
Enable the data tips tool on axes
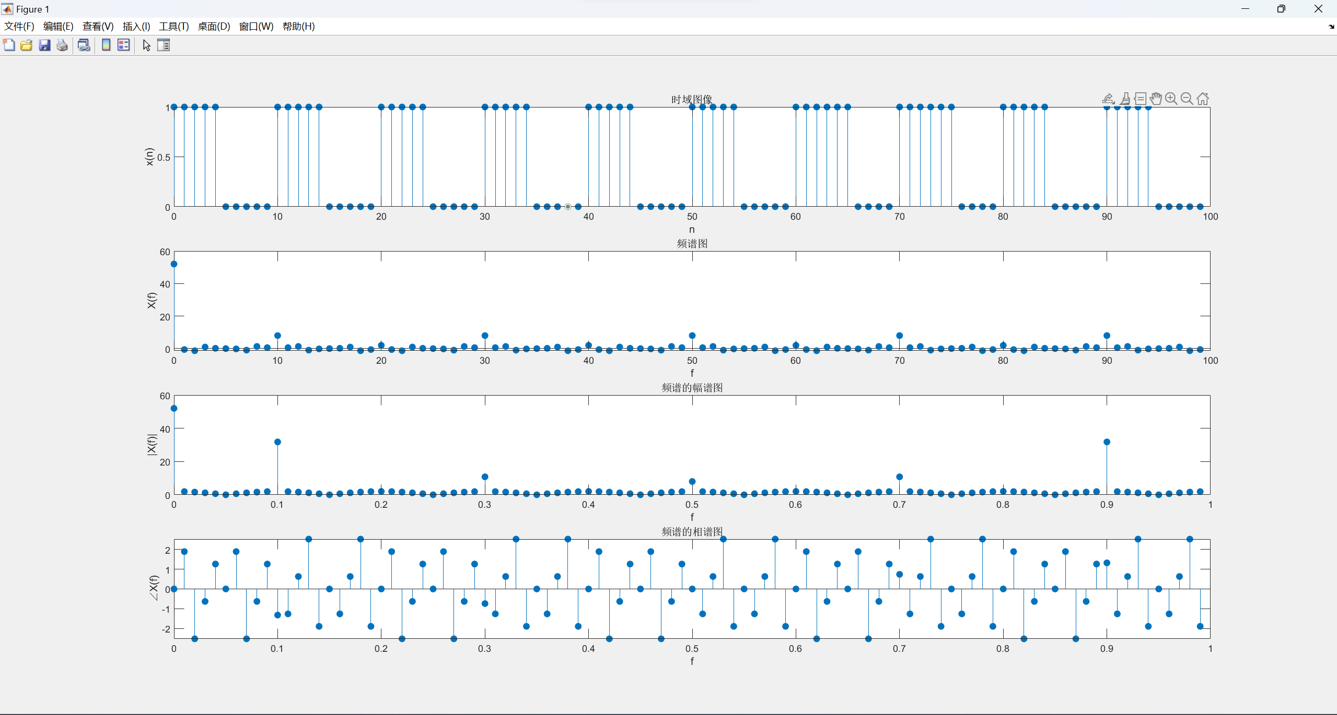click(x=1140, y=99)
